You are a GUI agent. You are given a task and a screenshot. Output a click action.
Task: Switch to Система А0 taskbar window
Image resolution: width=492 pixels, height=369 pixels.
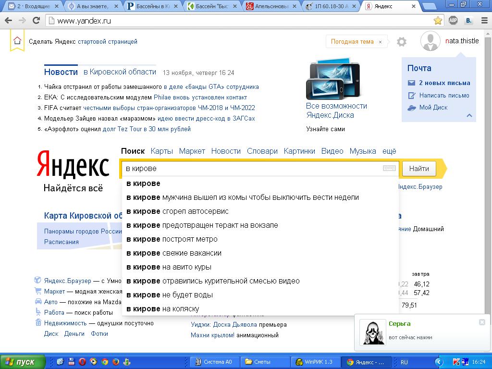tap(215, 362)
